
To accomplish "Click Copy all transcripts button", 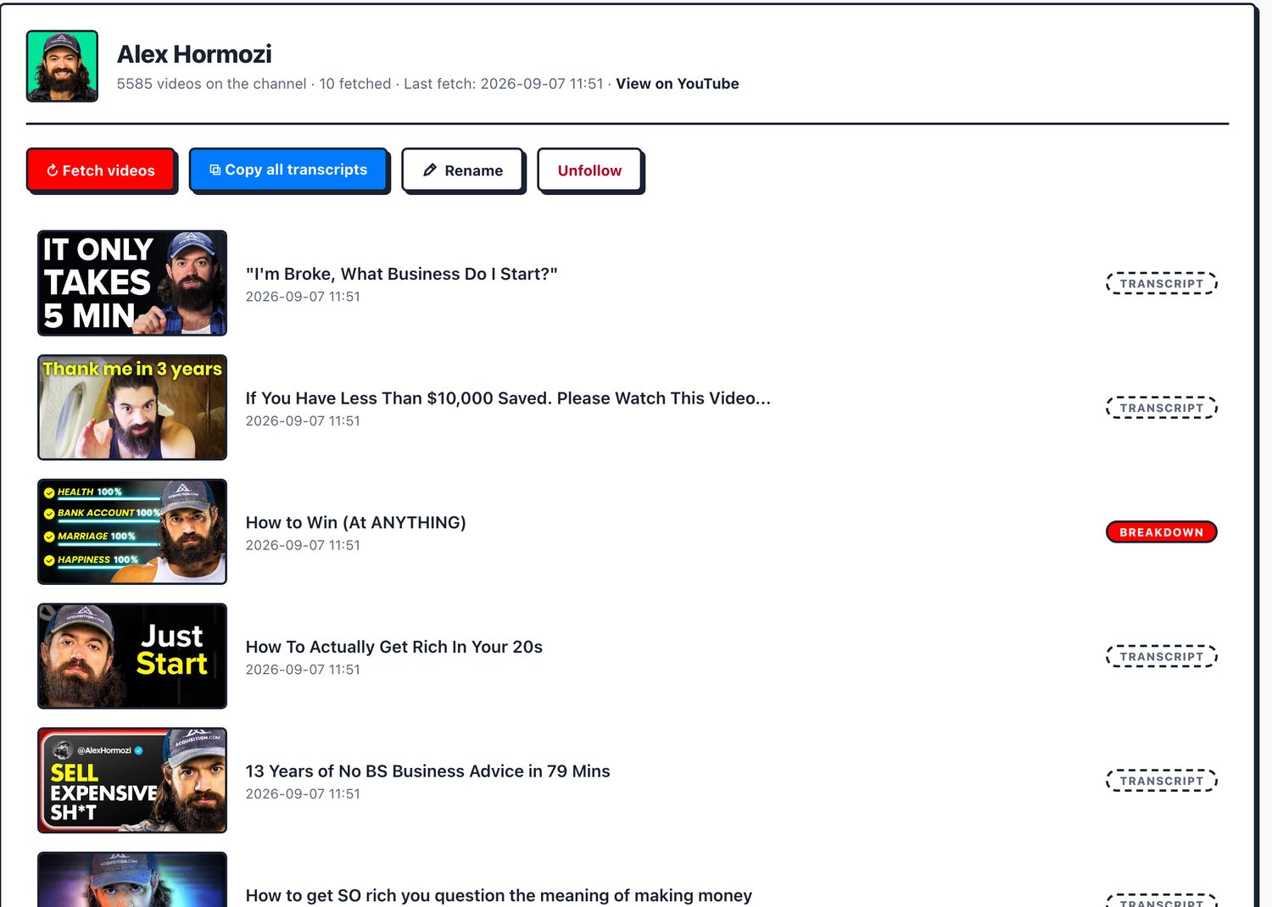I will point(288,170).
